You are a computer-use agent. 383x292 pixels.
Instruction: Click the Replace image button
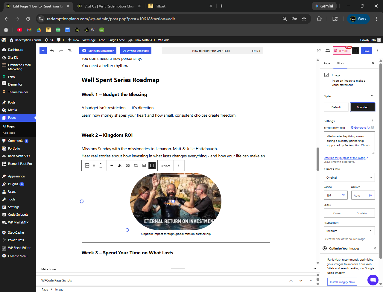pos(165,166)
